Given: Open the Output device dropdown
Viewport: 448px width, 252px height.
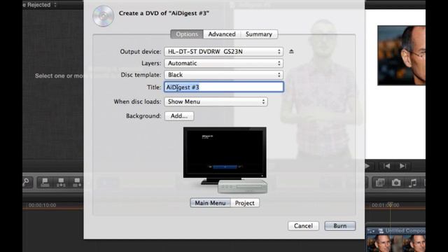Looking at the screenshot, I should [x=224, y=52].
